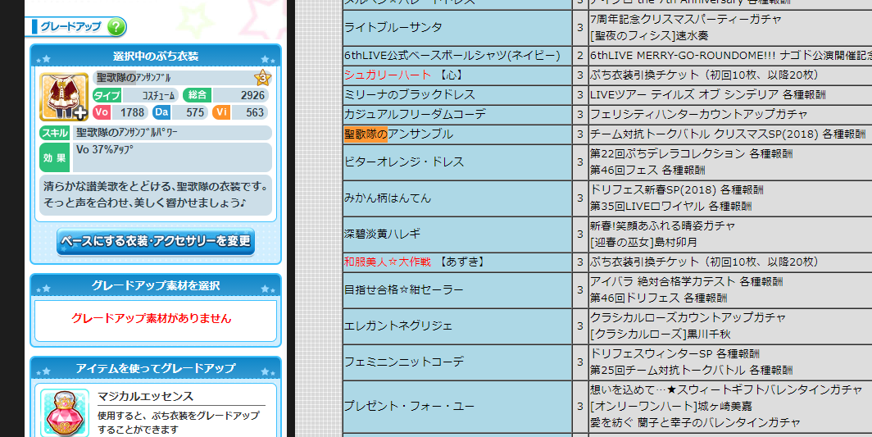Select the マジカルエッセンス item title
This screenshot has height=437, width=872.
pyautogui.click(x=146, y=396)
